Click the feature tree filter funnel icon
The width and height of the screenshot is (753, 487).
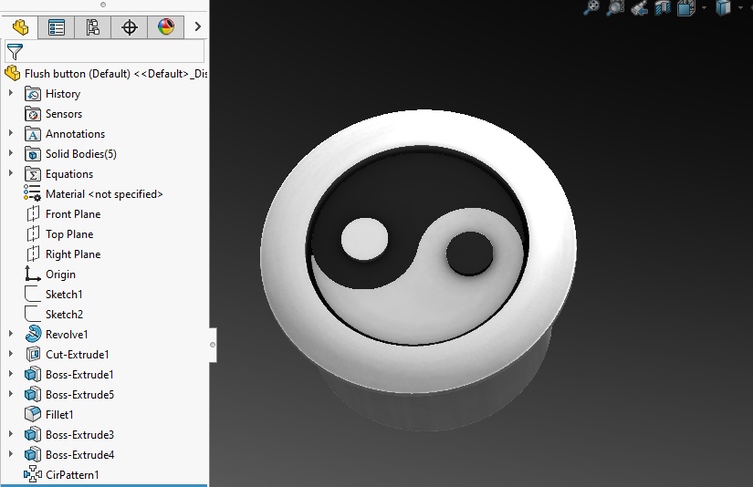coord(15,51)
